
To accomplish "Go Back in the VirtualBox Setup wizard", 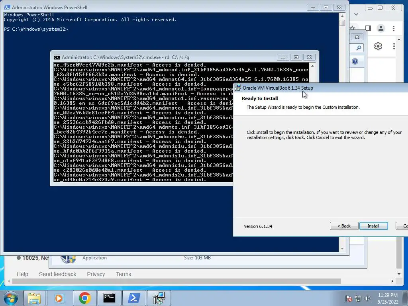I will [344, 226].
